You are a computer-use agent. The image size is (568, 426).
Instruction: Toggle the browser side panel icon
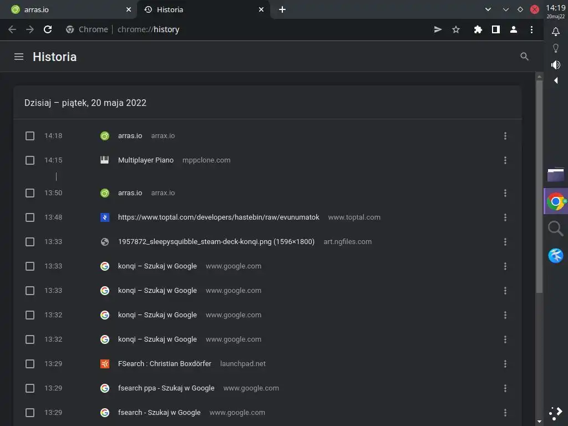[x=496, y=29]
